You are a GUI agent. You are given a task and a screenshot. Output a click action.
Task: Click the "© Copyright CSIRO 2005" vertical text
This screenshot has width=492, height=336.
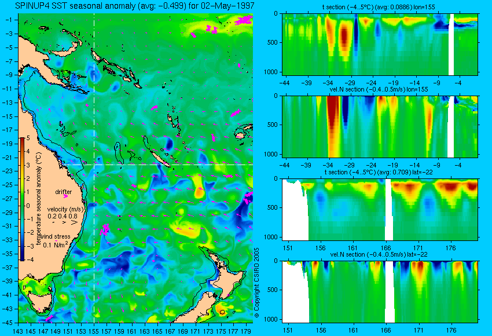click(256, 282)
